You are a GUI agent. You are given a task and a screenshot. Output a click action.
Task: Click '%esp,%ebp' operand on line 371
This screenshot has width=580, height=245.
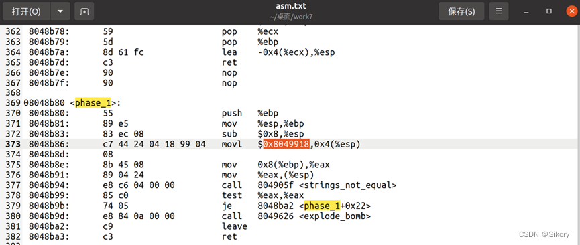tap(281, 123)
